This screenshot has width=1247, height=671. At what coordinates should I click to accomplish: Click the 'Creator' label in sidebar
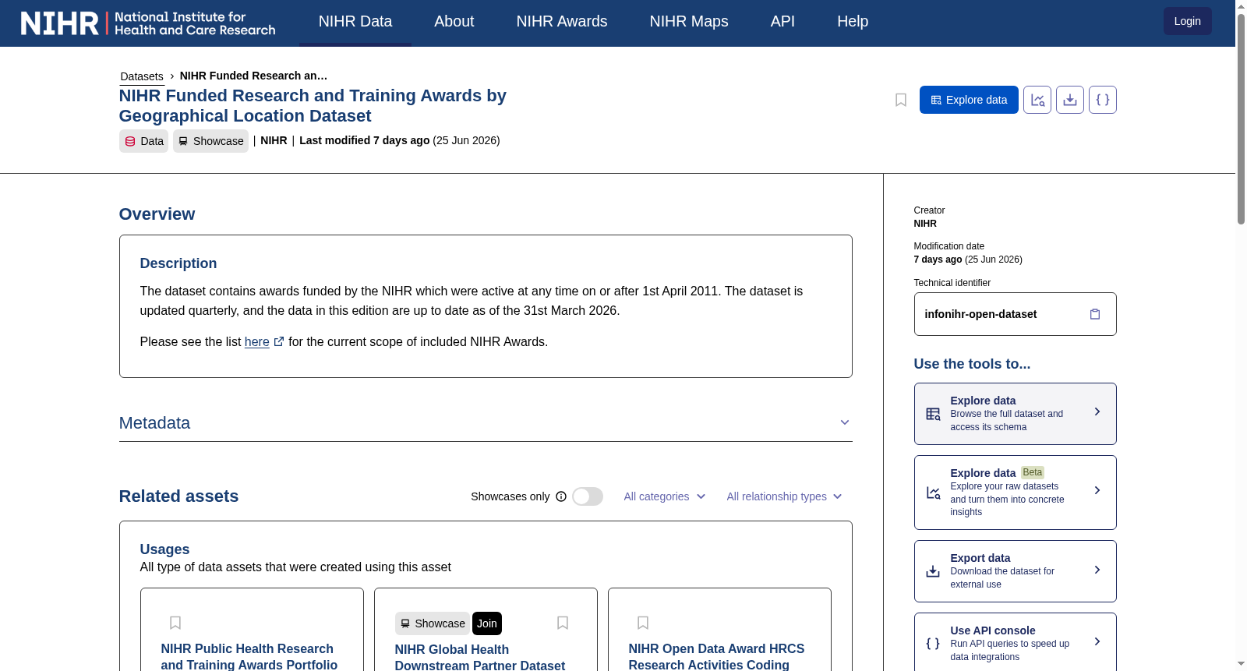tap(929, 210)
